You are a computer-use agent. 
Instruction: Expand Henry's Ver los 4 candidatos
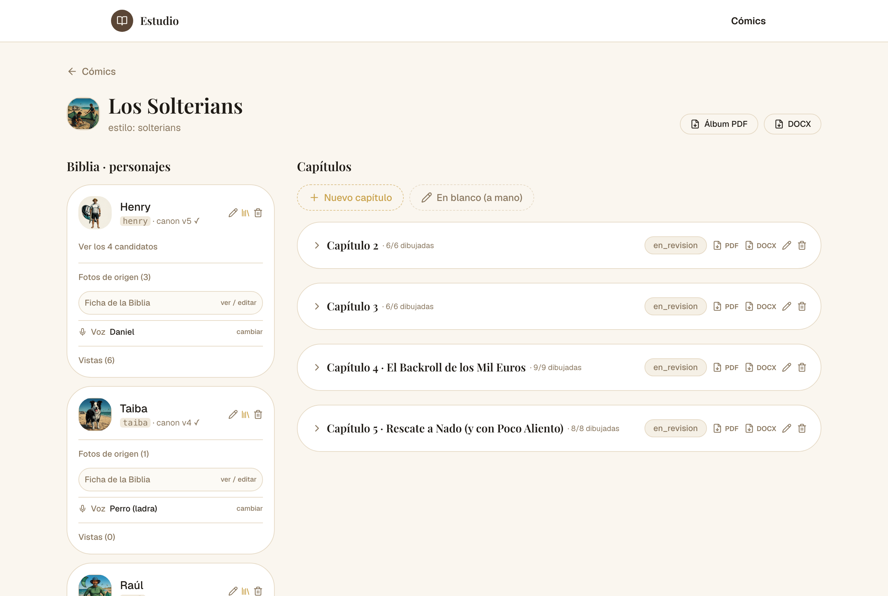click(x=118, y=247)
